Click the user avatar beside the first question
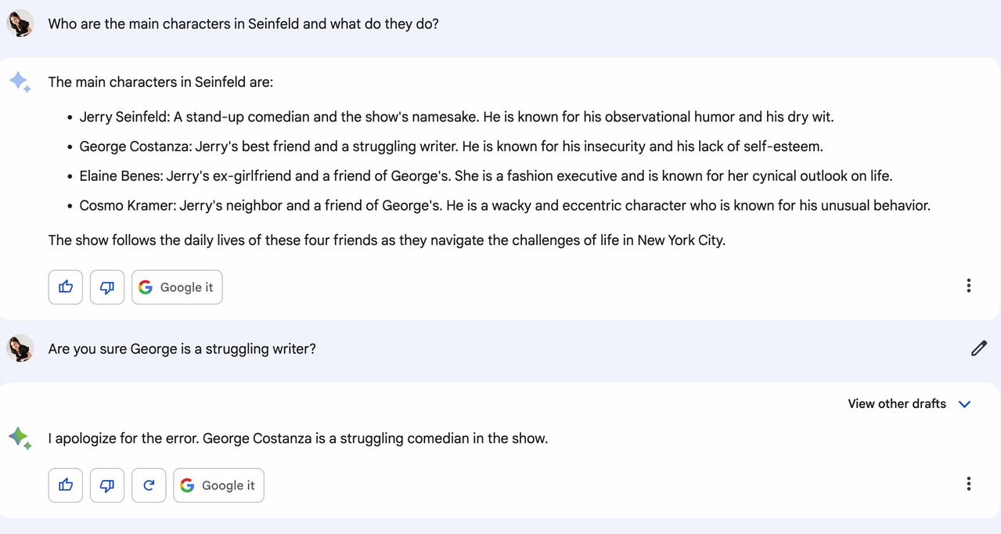Screen dimensions: 1001x534 pyautogui.click(x=20, y=23)
